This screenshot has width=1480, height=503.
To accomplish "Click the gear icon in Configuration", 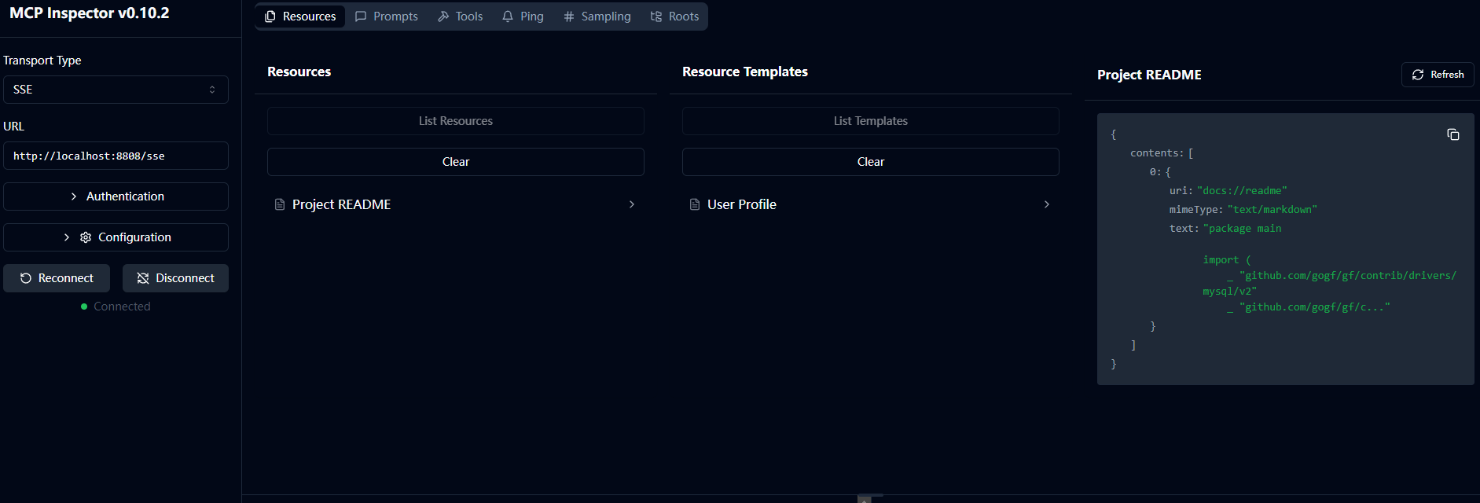I will click(86, 237).
